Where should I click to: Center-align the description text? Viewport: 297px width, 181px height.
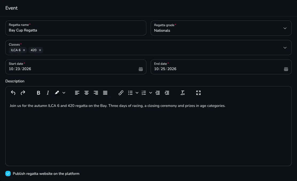point(87,93)
